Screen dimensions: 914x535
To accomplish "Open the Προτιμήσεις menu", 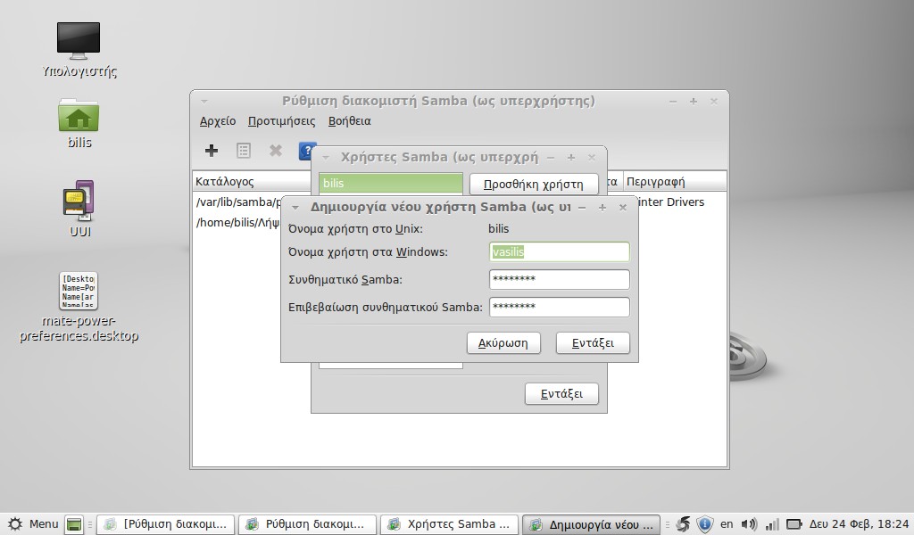I will (x=281, y=121).
